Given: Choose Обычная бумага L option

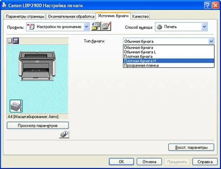Looking at the screenshot, I should (169, 52).
